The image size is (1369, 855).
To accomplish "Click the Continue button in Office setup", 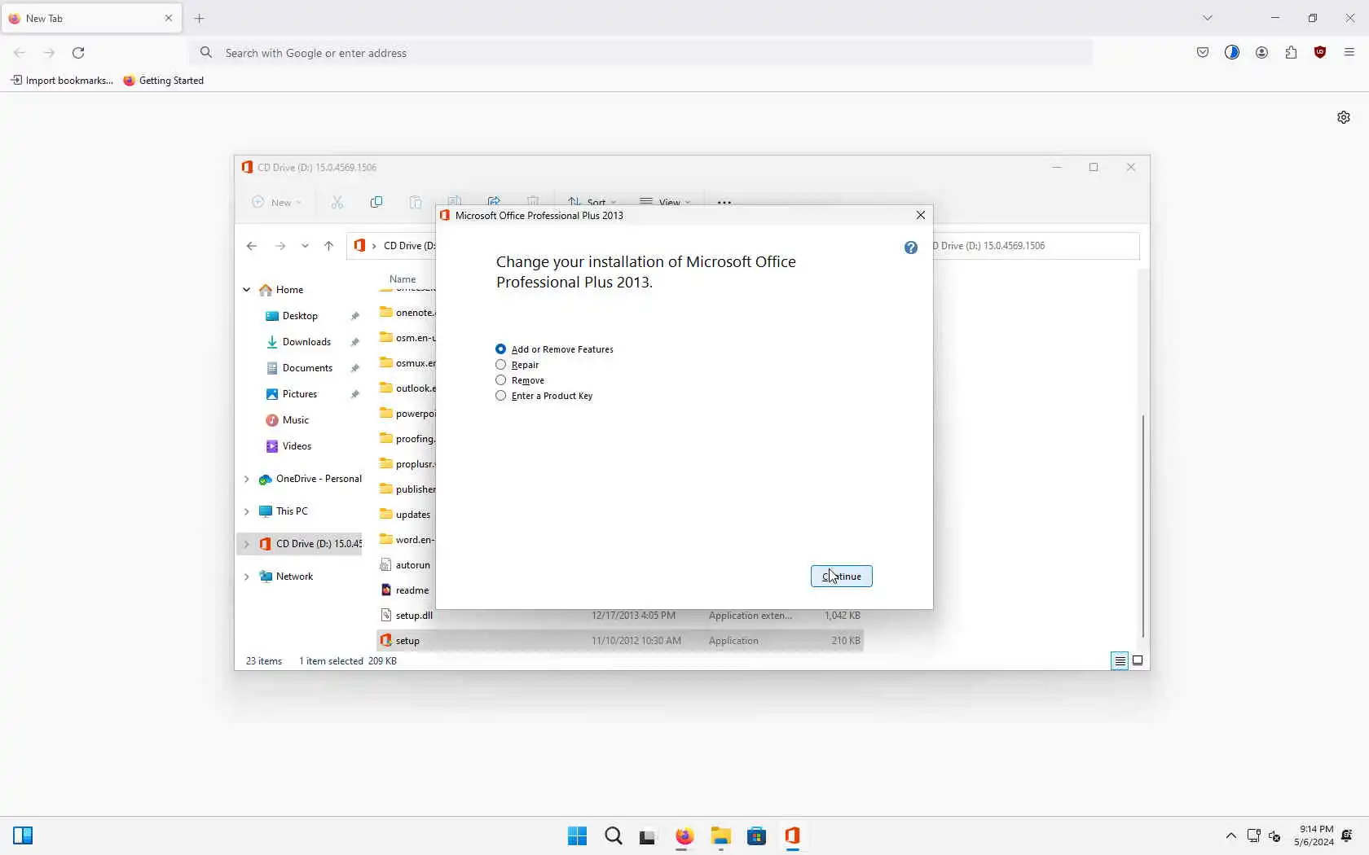I will pos(841,577).
